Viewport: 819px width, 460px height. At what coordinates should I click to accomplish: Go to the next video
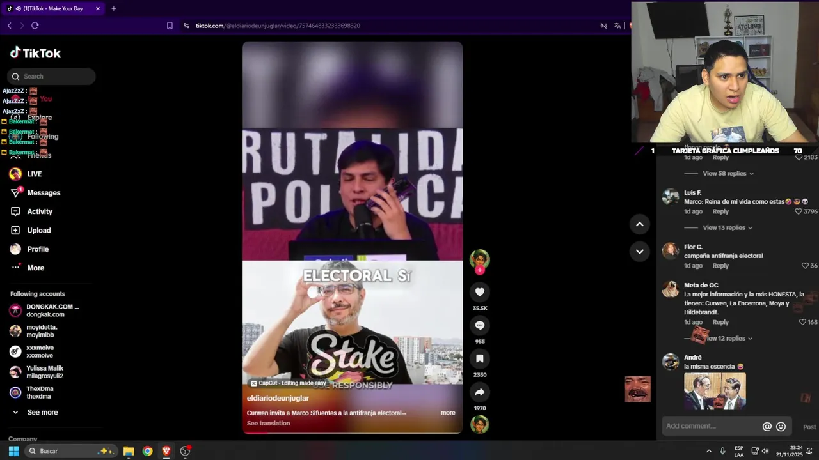639,252
